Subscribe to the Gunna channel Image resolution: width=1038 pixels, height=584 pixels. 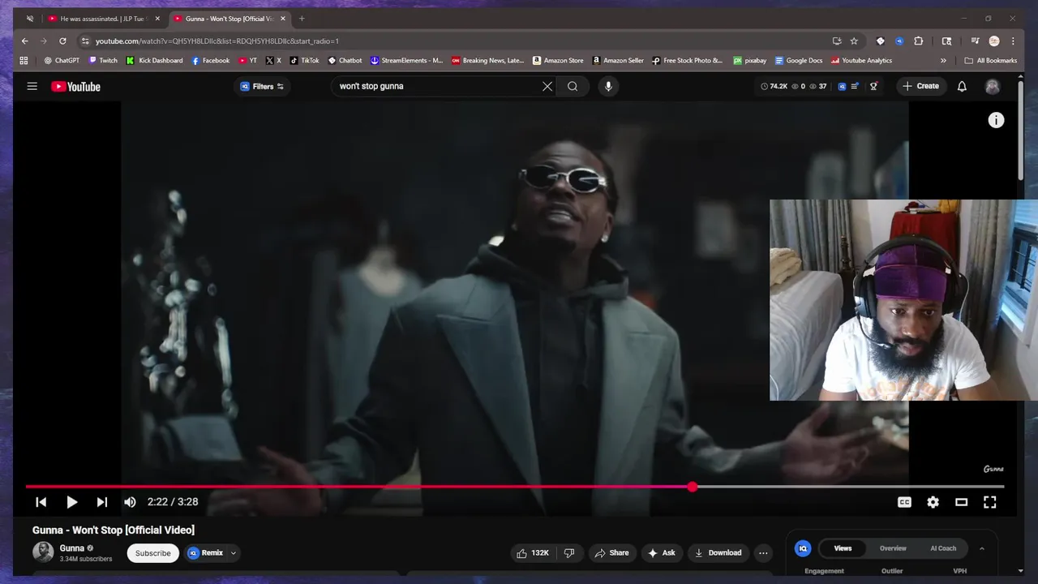click(152, 552)
